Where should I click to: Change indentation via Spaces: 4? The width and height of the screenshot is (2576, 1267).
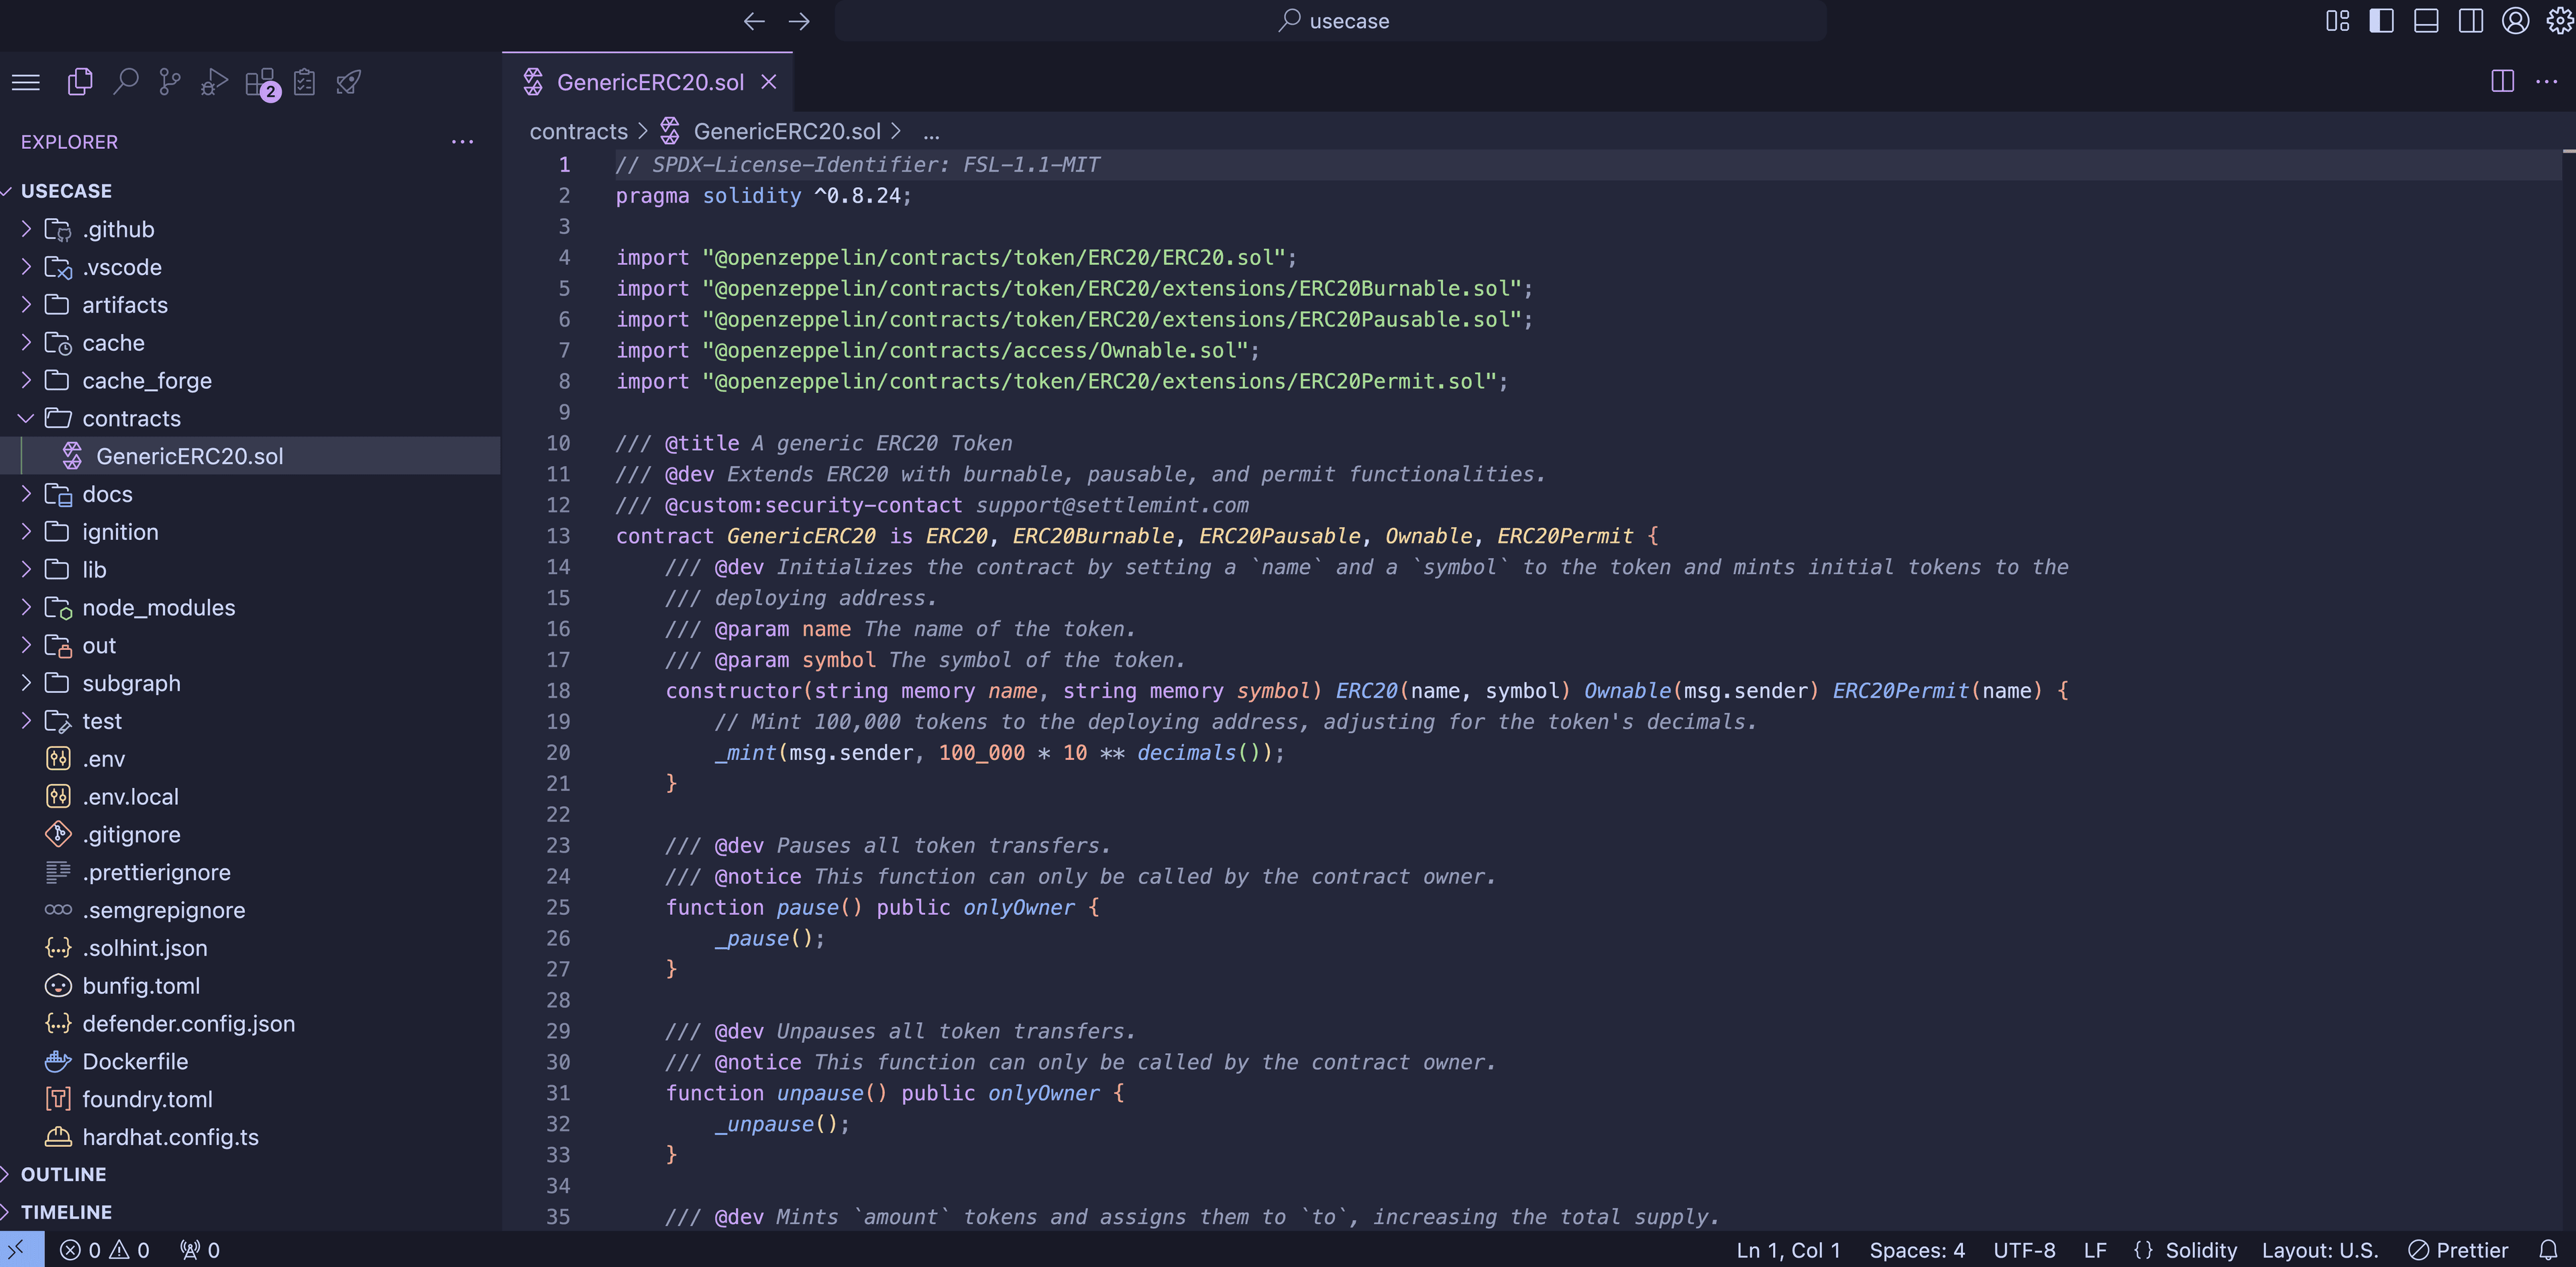[x=1916, y=1251]
